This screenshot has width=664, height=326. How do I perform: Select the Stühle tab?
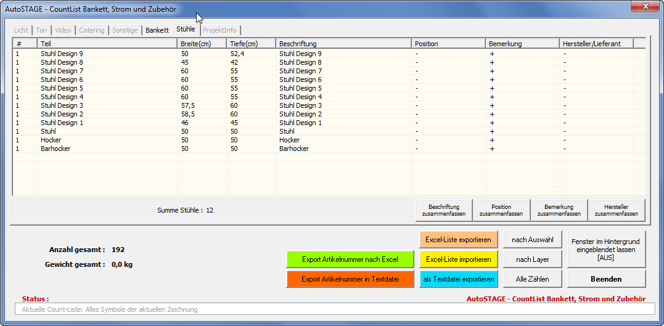(x=186, y=29)
